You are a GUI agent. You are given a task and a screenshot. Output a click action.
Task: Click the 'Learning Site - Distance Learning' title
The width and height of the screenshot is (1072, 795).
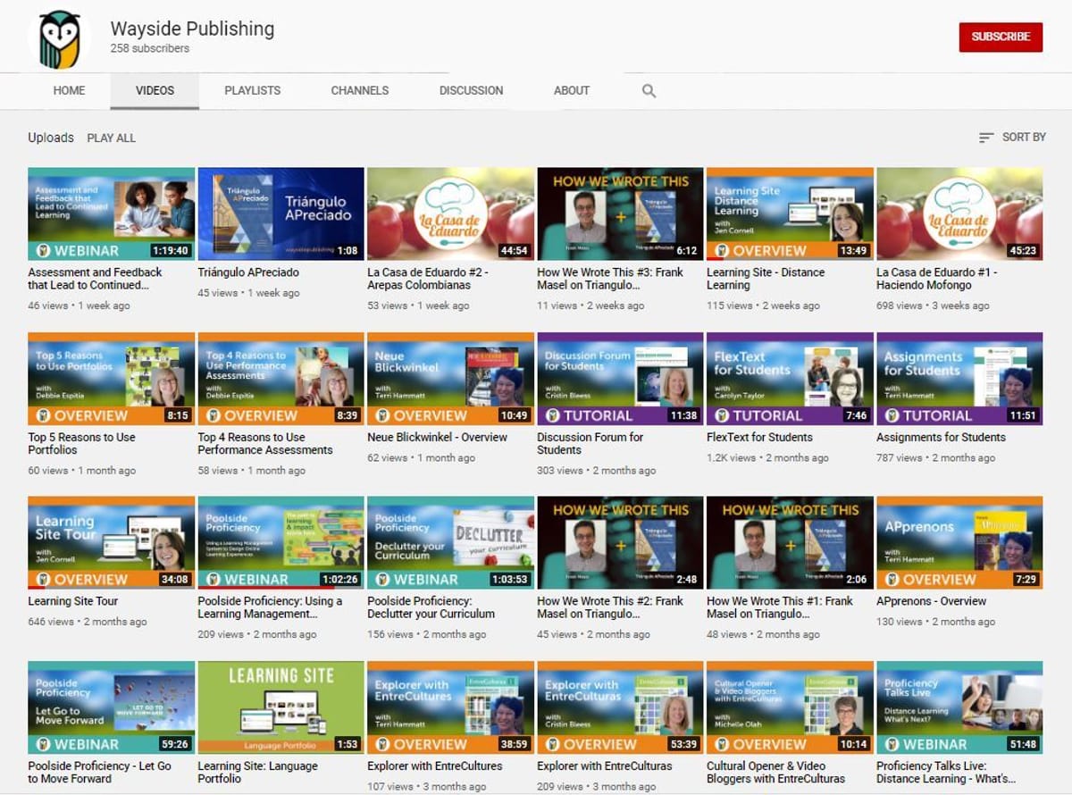(766, 279)
